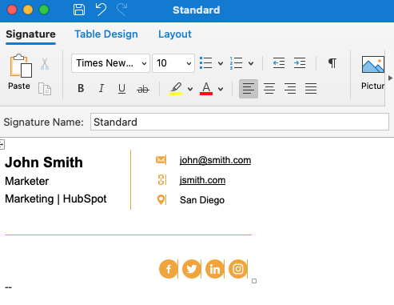Click the Facebook icon in signature

(169, 269)
